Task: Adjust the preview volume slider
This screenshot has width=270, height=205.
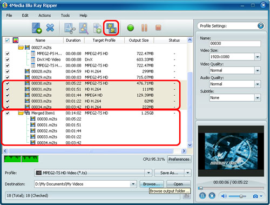Action: (x=238, y=196)
